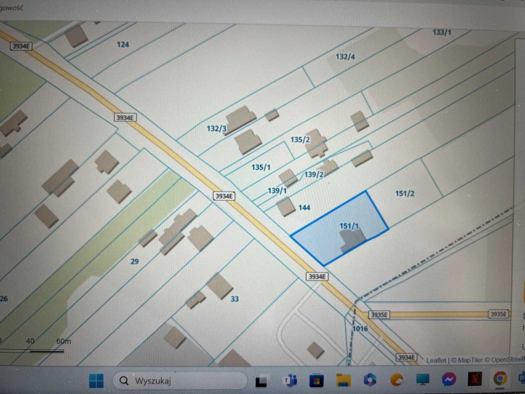Click parcel label 151/2
Viewport: 525px width, 394px height.
[405, 193]
